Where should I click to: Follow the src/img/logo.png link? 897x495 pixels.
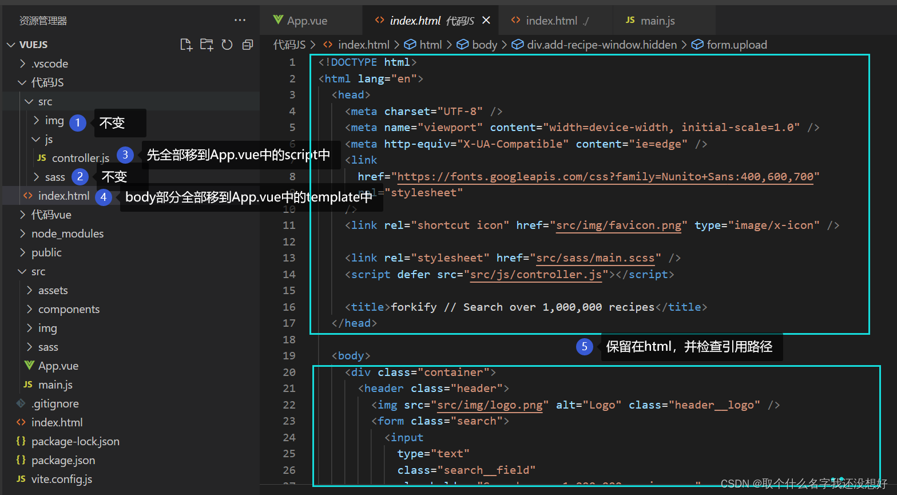tap(490, 405)
